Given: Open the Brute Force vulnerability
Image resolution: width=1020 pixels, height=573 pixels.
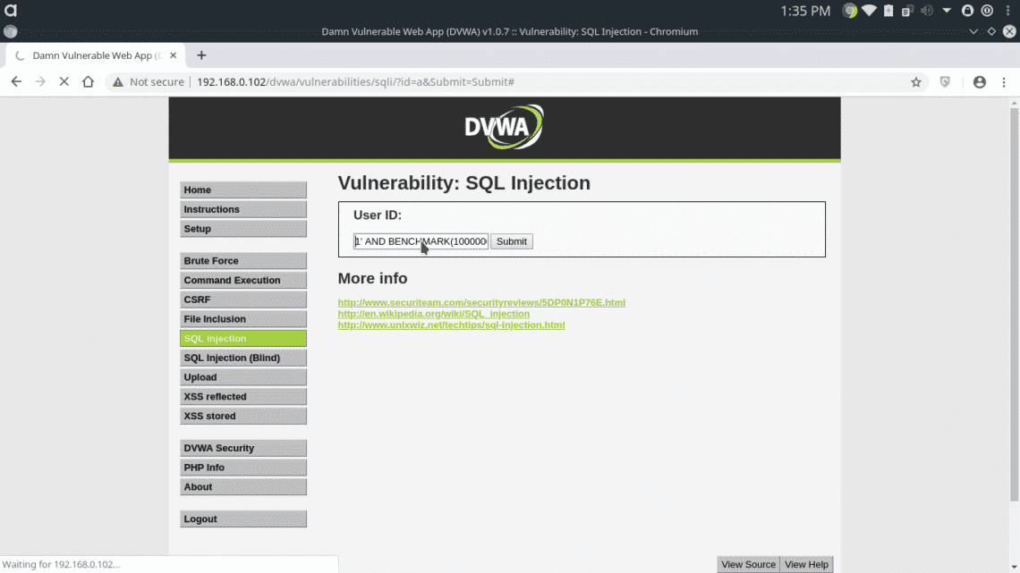Looking at the screenshot, I should (243, 260).
